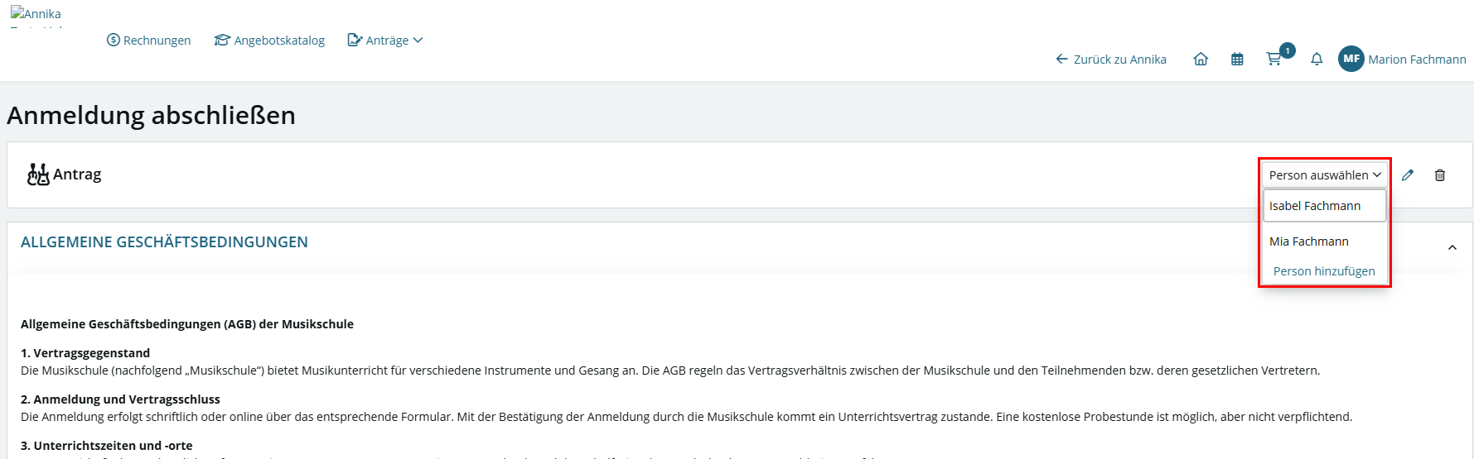Open the shopping cart with one item
This screenshot has width=1474, height=459.
[1274, 59]
